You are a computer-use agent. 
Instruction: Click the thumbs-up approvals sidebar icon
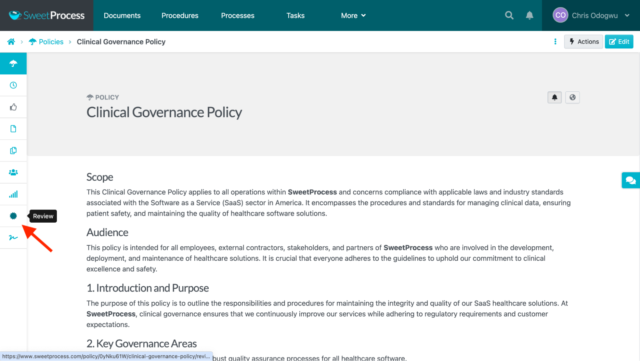[x=13, y=107]
